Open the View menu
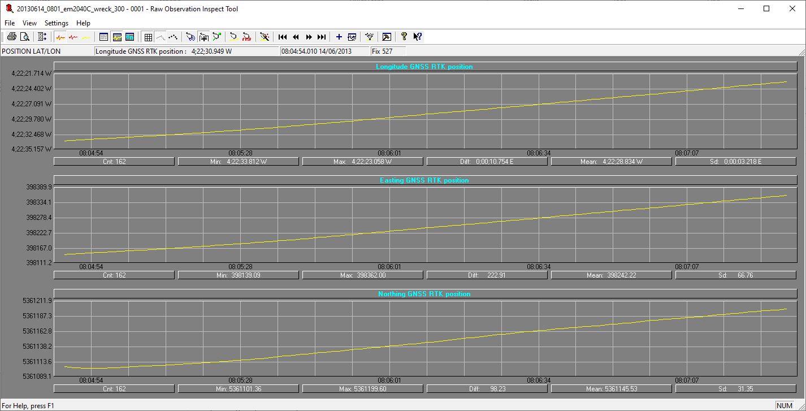The image size is (806, 411). [29, 23]
